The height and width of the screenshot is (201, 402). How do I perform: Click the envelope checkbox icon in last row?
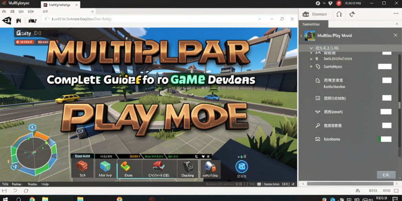point(318,139)
